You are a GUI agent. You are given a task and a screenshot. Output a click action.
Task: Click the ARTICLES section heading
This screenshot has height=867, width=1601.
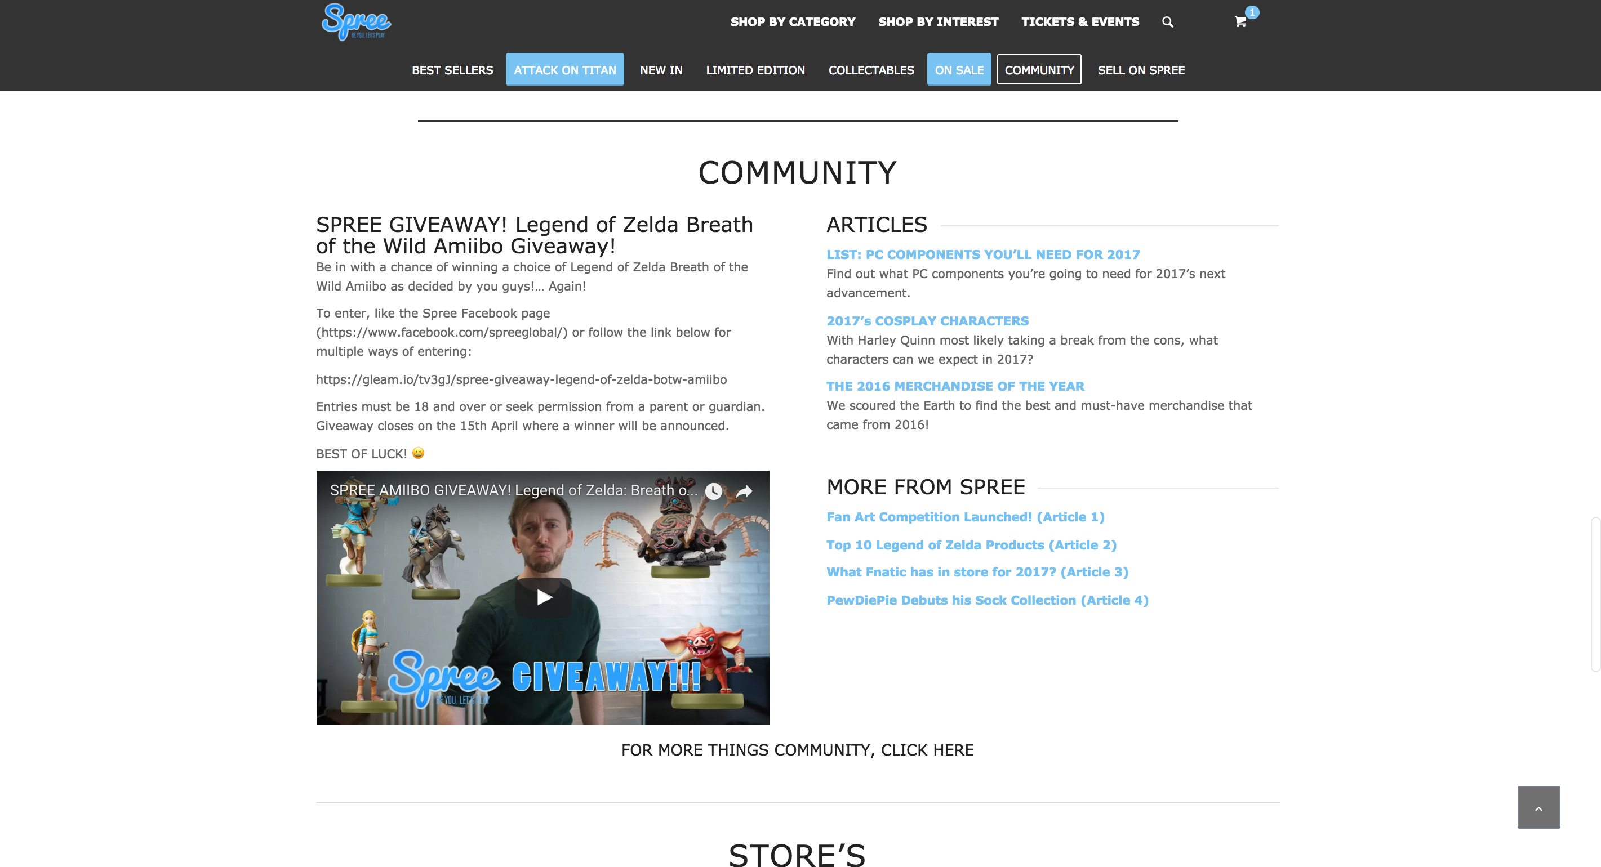click(x=877, y=225)
